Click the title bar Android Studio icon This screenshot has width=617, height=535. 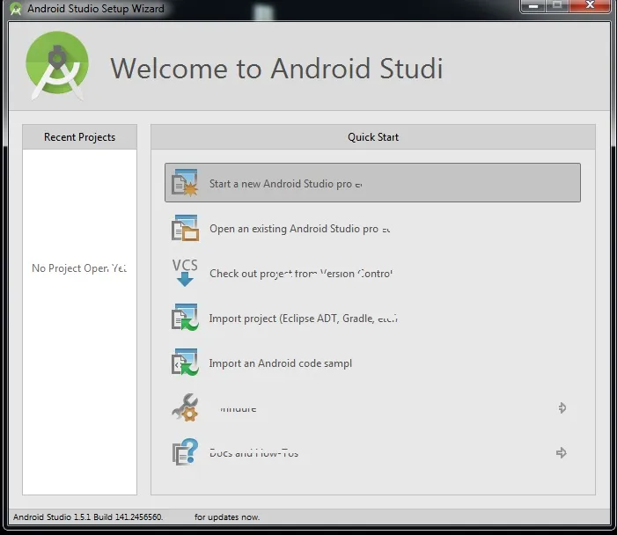point(16,9)
